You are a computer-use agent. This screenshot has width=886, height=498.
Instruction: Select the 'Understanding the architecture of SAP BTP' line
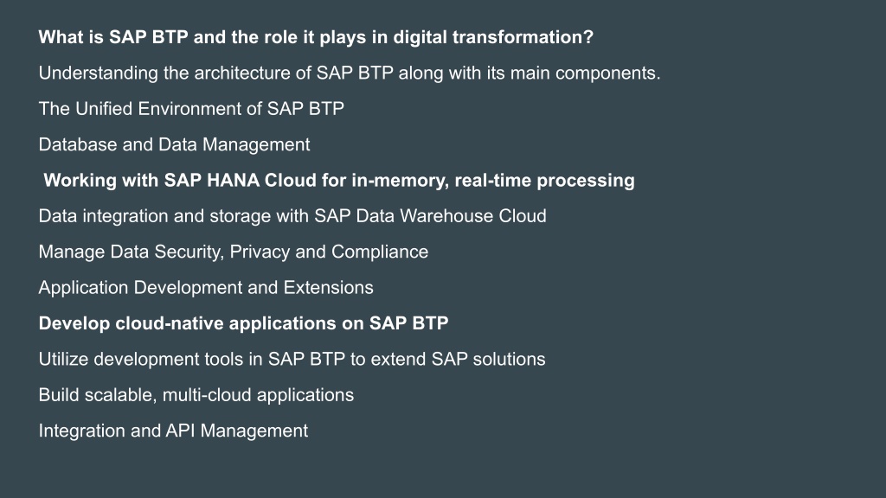(350, 73)
